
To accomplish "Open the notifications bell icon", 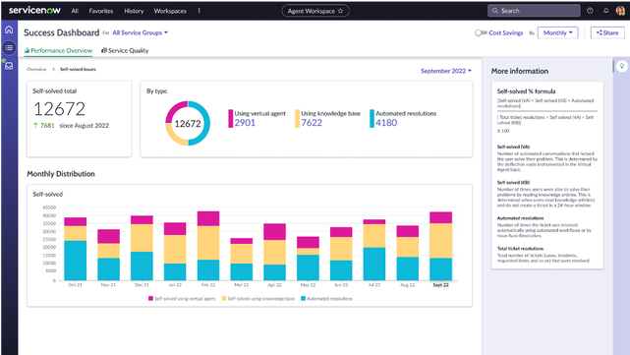I will (x=605, y=11).
